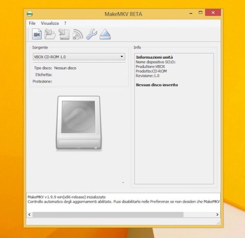Click the Open files video icon

(x=37, y=34)
